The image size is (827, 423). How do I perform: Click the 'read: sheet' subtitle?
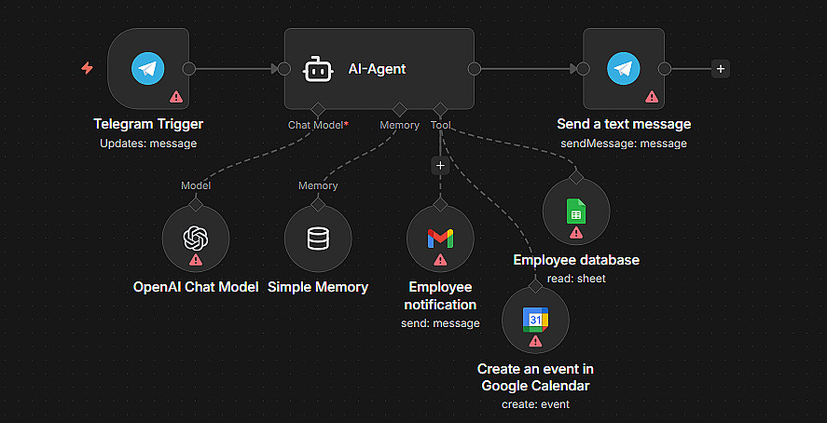click(576, 279)
